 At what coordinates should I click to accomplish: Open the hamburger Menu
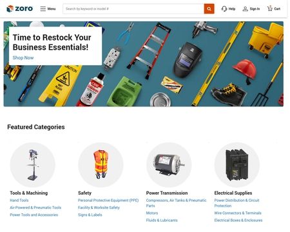coord(48,9)
